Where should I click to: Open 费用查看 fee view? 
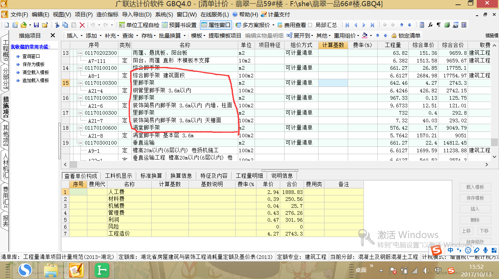(x=292, y=25)
